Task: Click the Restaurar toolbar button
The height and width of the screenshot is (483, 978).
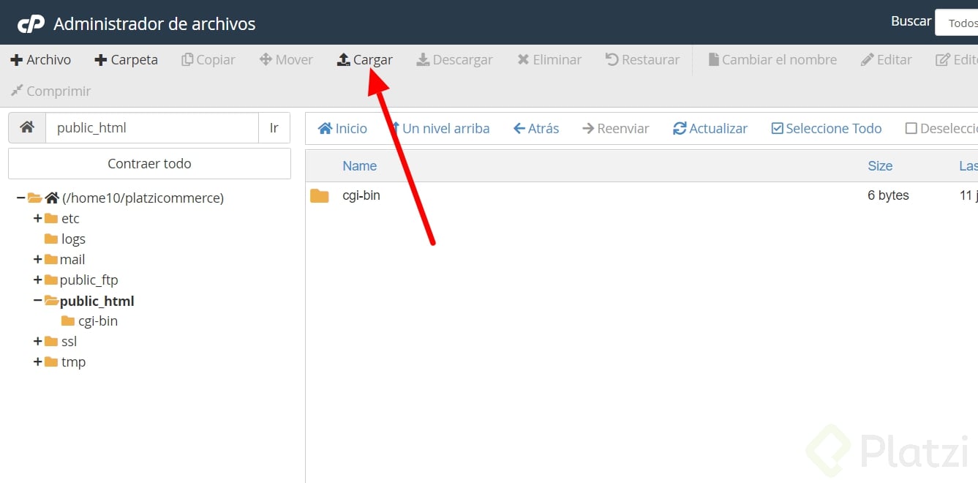Action: [x=642, y=60]
